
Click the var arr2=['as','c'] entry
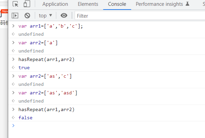coord(45,76)
